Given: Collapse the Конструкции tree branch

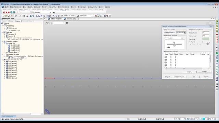Looking at the screenshot, I should point(2,25).
